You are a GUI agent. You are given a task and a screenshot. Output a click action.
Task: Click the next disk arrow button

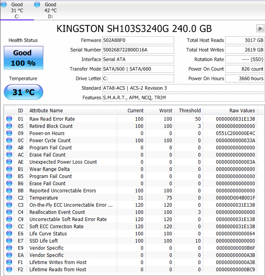click(x=260, y=29)
